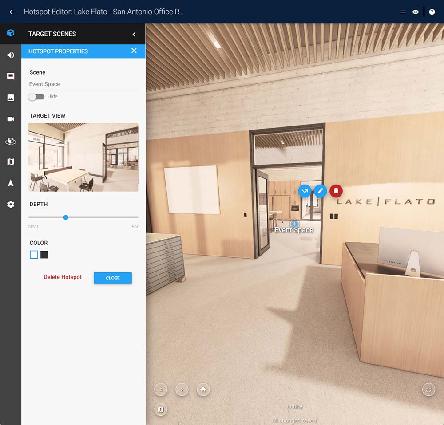Open the floor plan map sidebar icon
The width and height of the screenshot is (444, 425).
click(x=11, y=161)
